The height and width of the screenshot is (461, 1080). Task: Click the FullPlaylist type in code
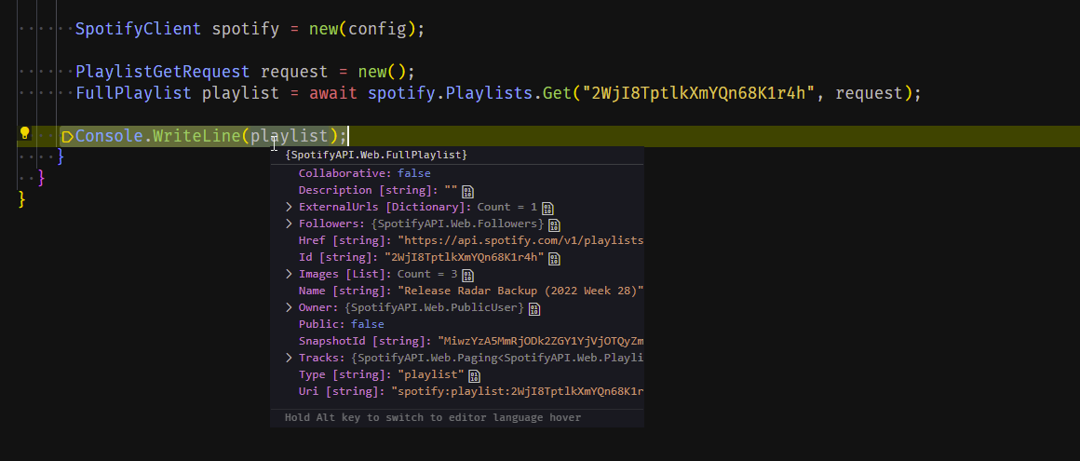tap(134, 93)
